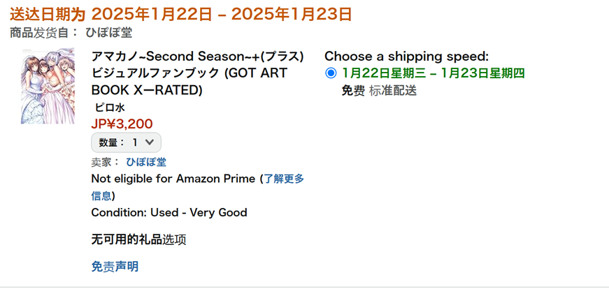Click the 无可用的礼品选项 gift options text

[x=138, y=239]
